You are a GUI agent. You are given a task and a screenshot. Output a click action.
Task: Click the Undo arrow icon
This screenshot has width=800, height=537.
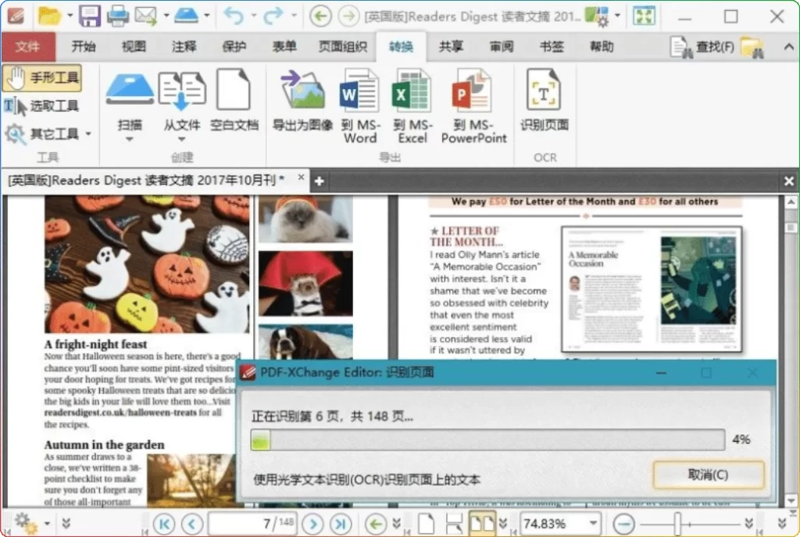233,15
